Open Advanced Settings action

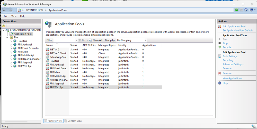click(233, 64)
